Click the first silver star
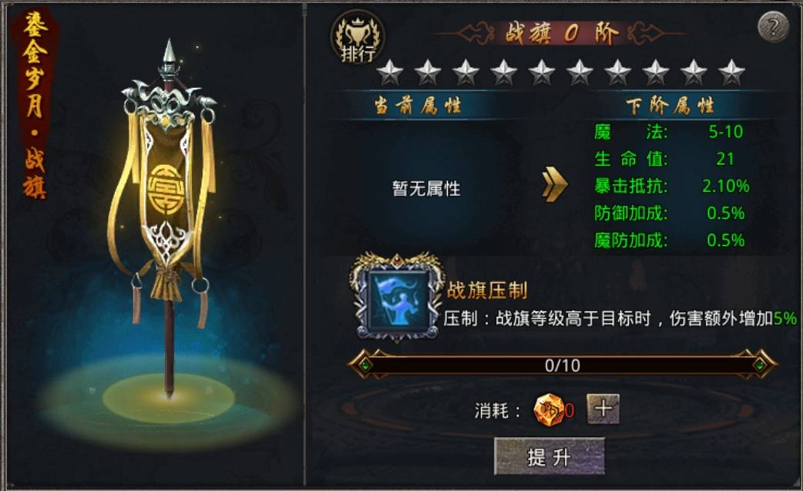This screenshot has width=803, height=491. (390, 72)
